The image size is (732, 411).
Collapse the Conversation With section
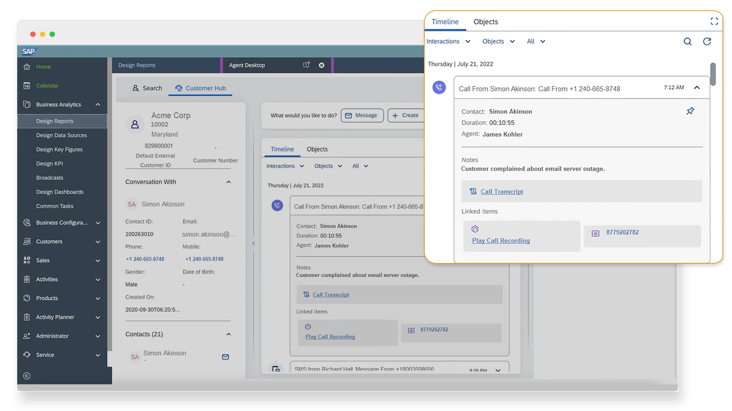click(228, 182)
